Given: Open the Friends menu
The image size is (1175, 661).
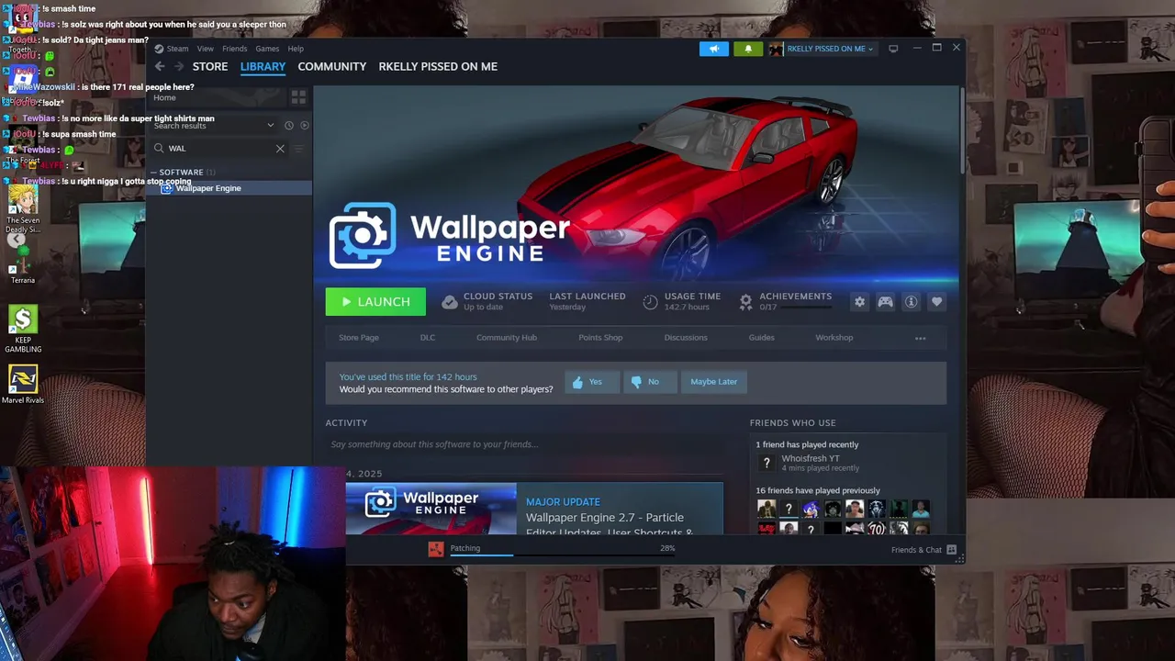Looking at the screenshot, I should coord(234,49).
